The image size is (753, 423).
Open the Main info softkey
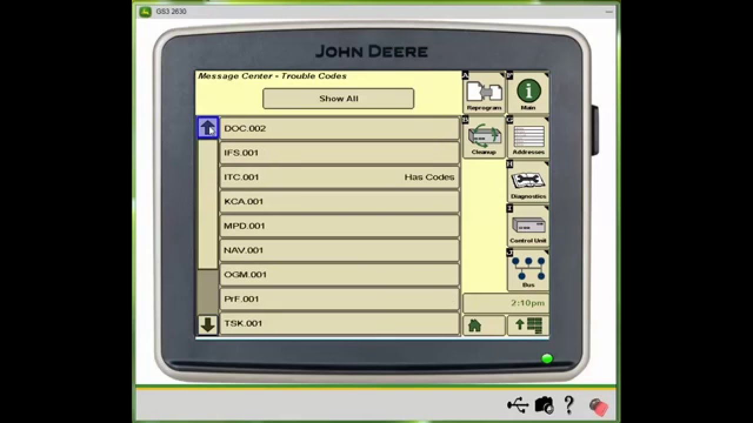click(x=528, y=92)
